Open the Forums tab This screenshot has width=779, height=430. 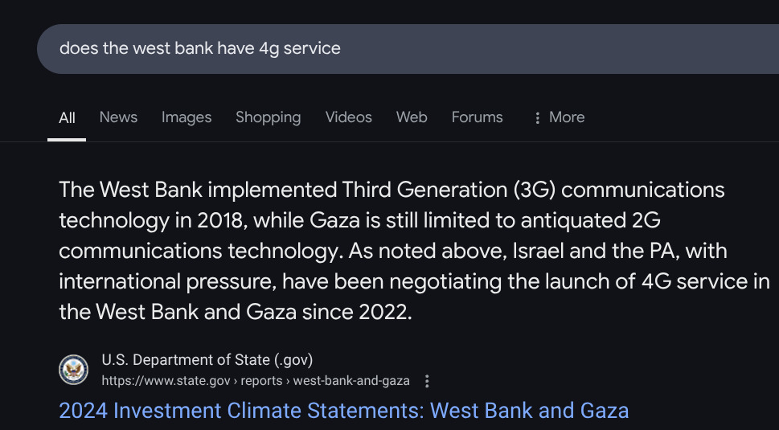pos(477,117)
